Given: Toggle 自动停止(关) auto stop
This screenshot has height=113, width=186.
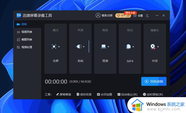Looking at the screenshot, I should pyautogui.click(x=127, y=94).
